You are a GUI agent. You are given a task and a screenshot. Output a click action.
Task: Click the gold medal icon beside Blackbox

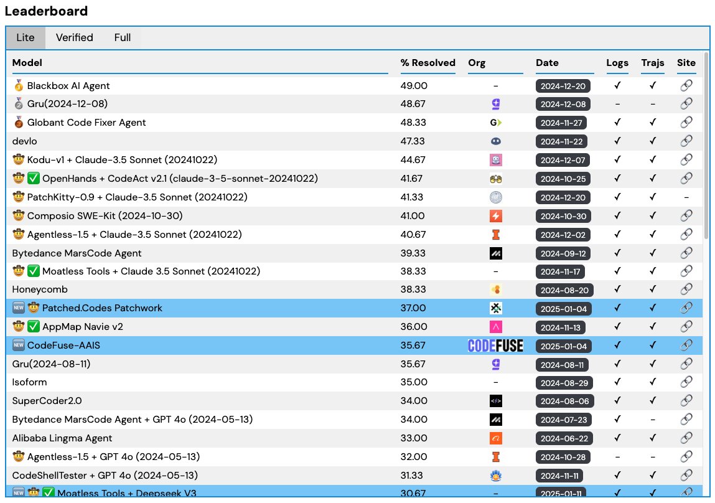tap(19, 85)
